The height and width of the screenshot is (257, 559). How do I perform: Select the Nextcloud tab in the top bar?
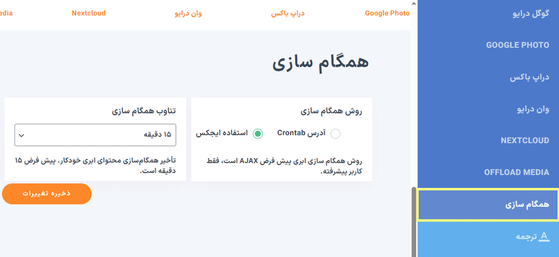pyautogui.click(x=88, y=13)
